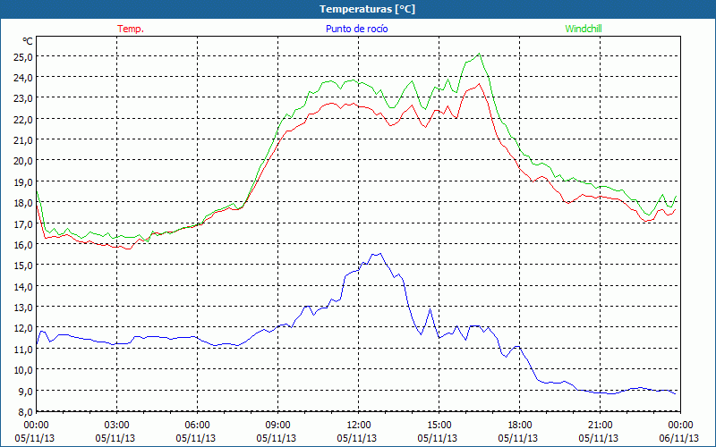This screenshot has width=716, height=447.
Task: Click the 19,0 y-axis value
Action: coord(24,182)
